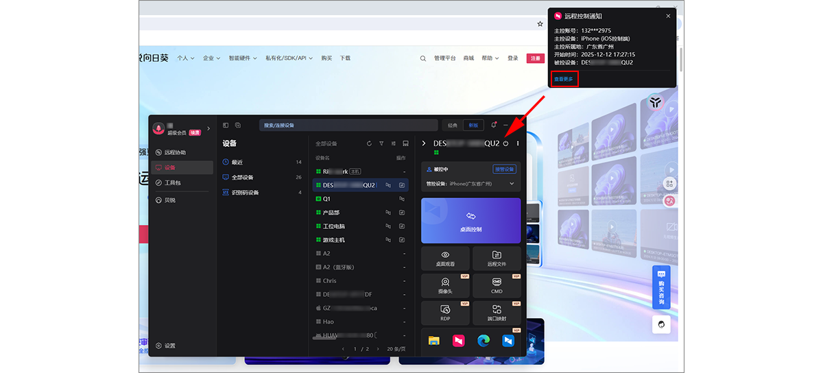Click the new window icon next to sidebar toggle

click(238, 125)
